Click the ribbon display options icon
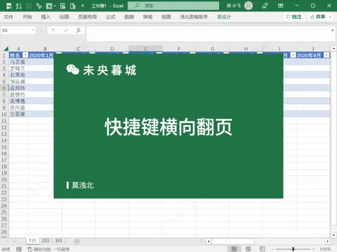337x252 pixels. tap(280, 6)
